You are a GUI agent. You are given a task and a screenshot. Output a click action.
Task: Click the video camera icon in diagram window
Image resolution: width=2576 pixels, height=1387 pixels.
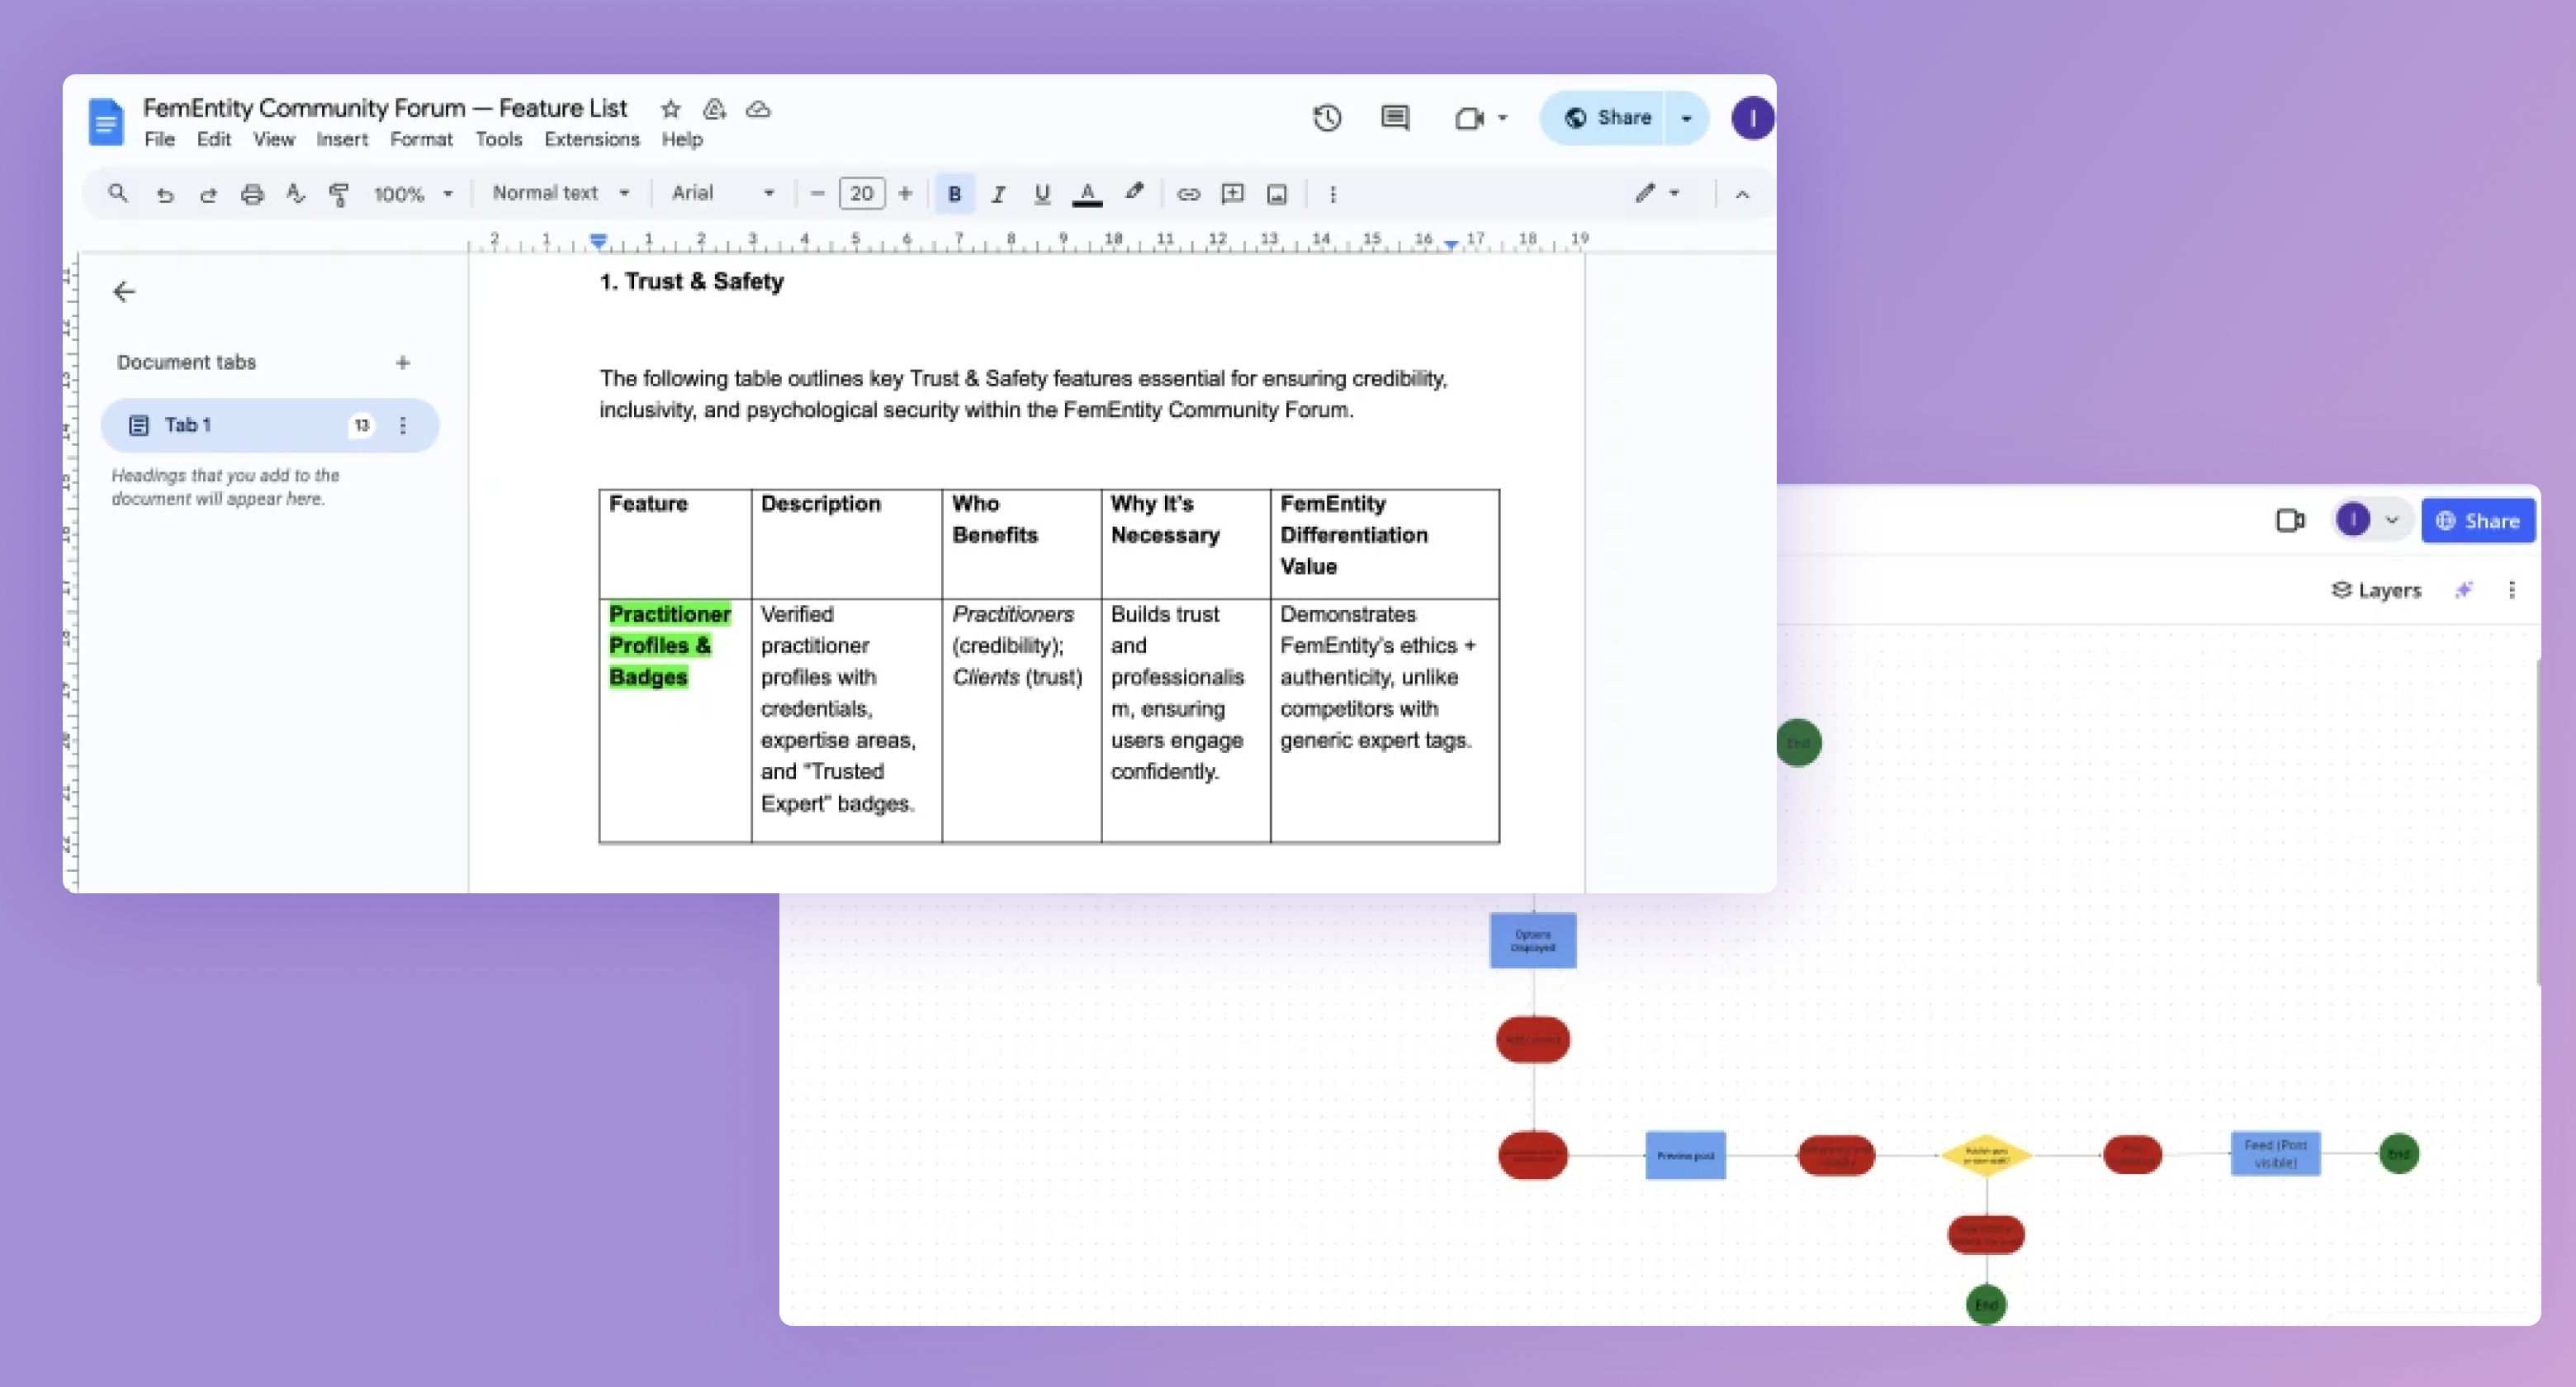coord(2290,520)
